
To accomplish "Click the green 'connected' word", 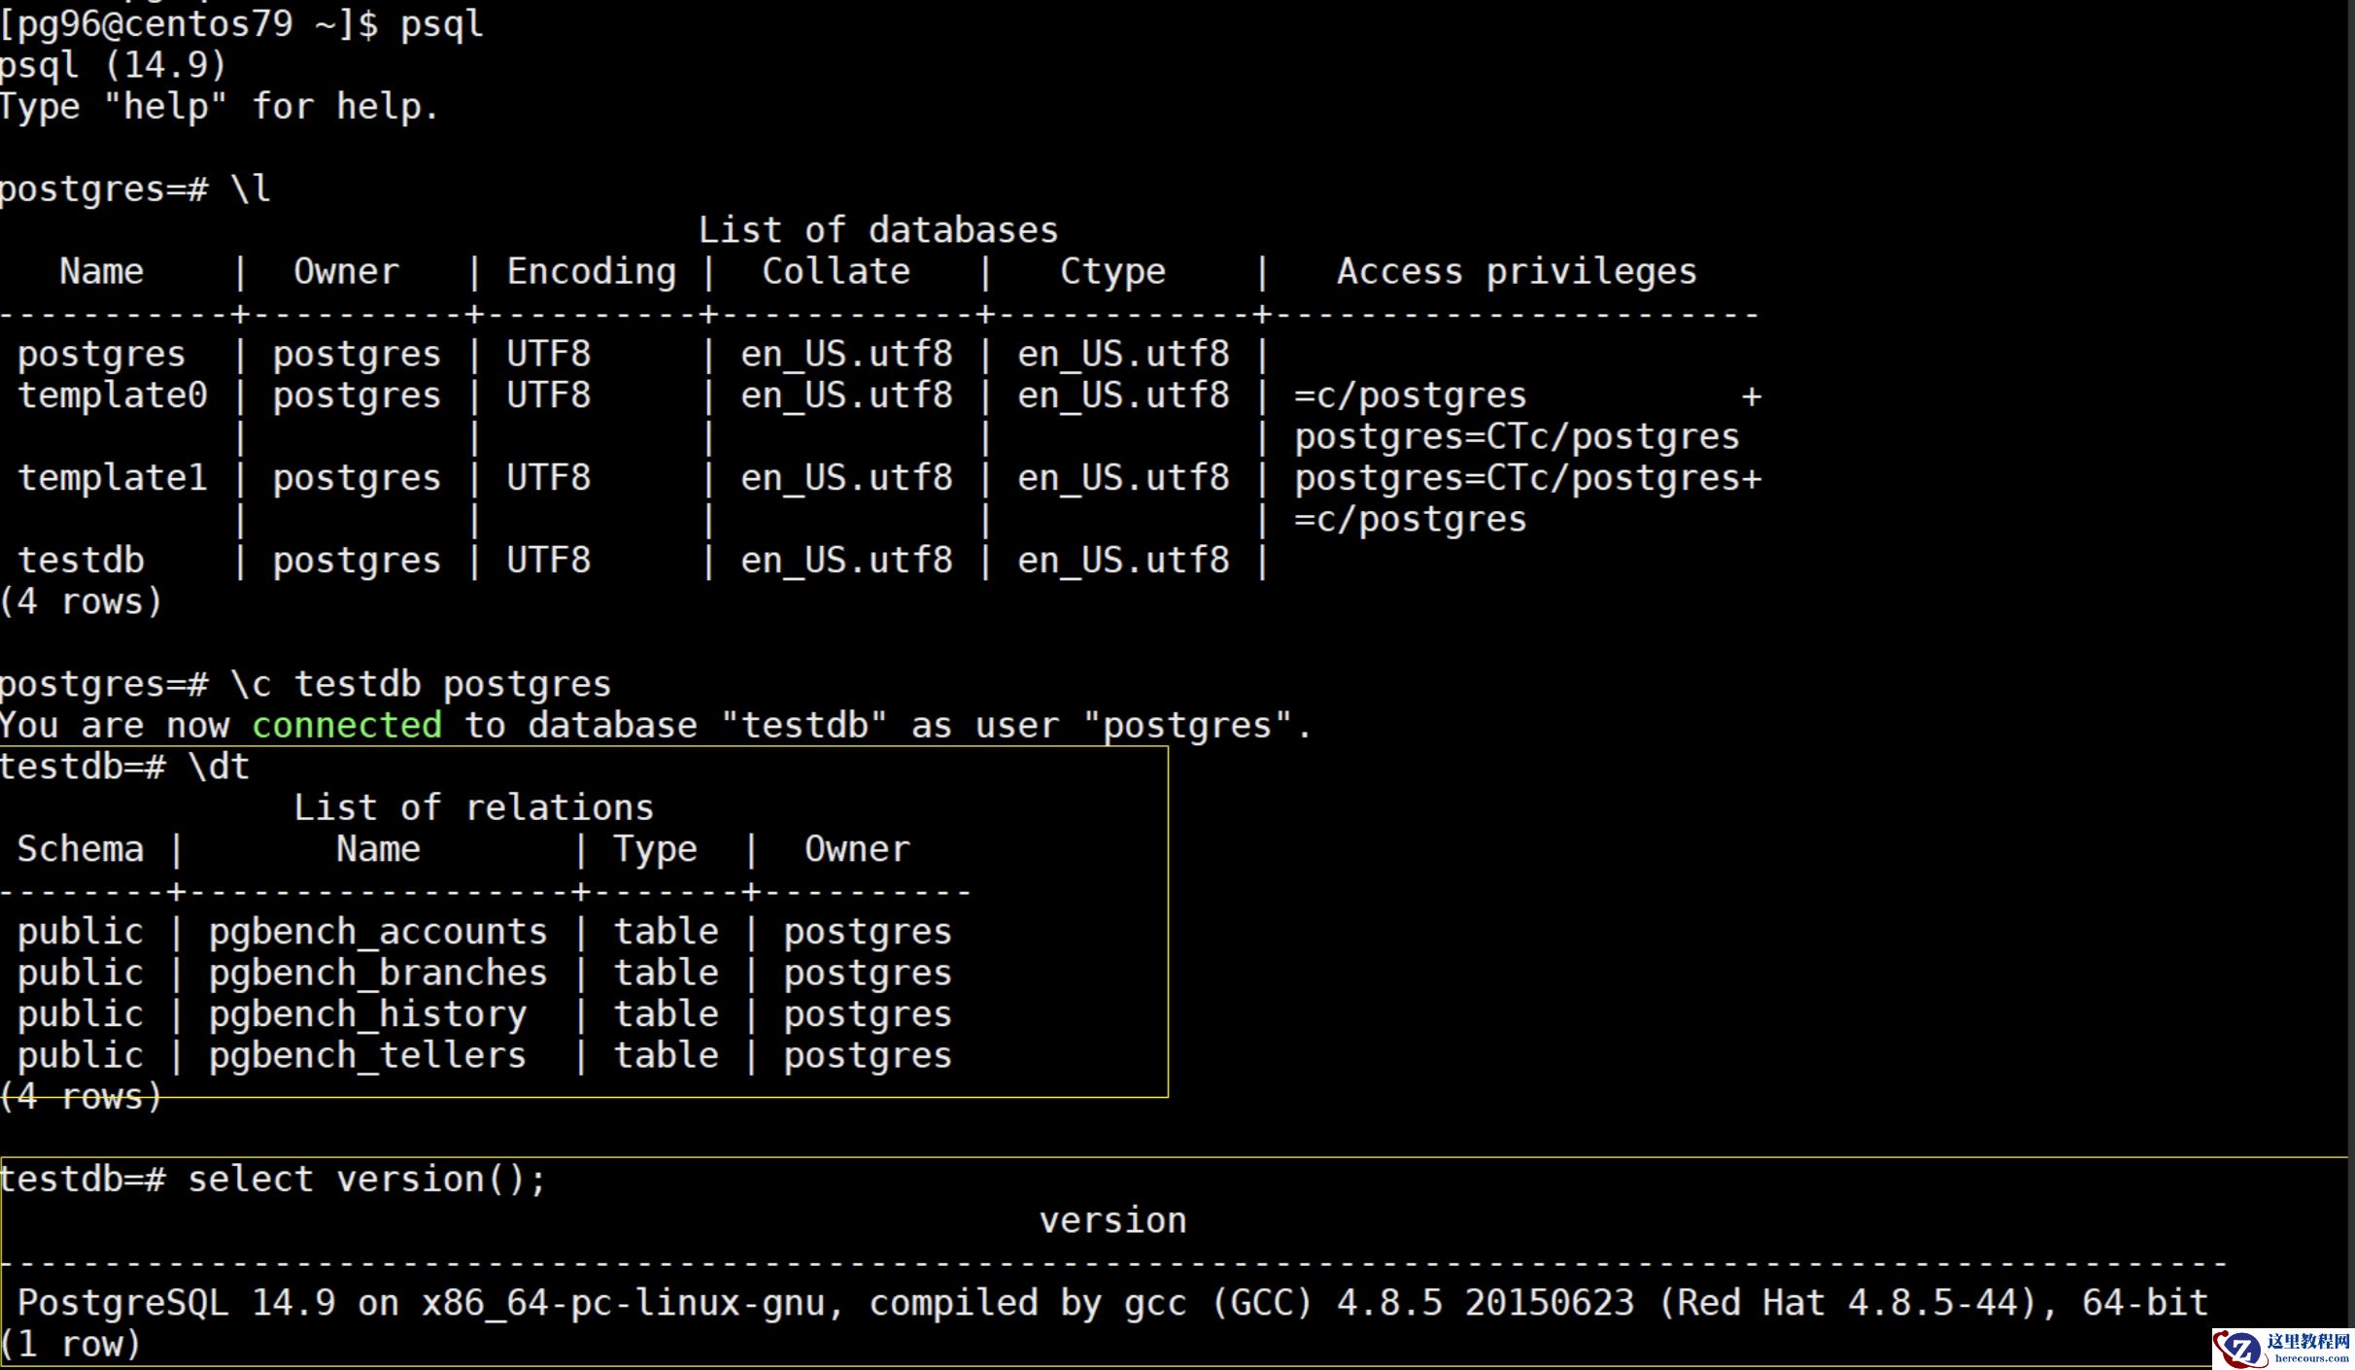I will (347, 725).
